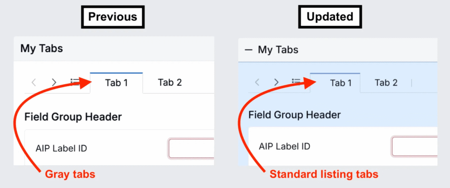Image resolution: width=450 pixels, height=188 pixels.
Task: Switch to Tab 2 in the Updated panel
Action: [386, 83]
